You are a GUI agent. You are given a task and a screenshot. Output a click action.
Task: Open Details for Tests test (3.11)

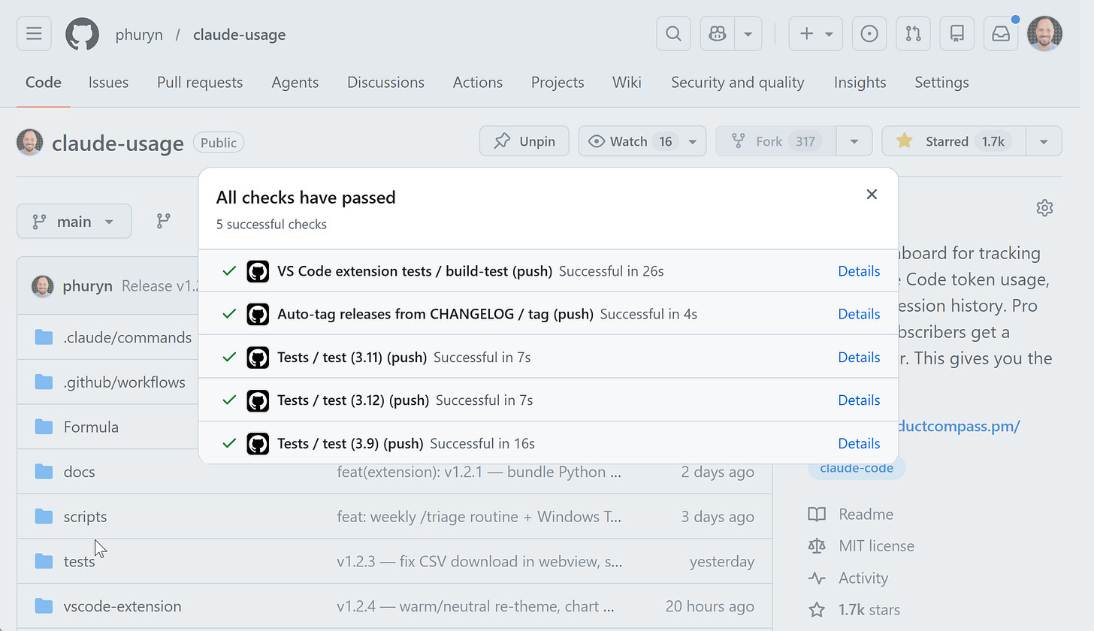click(x=859, y=358)
